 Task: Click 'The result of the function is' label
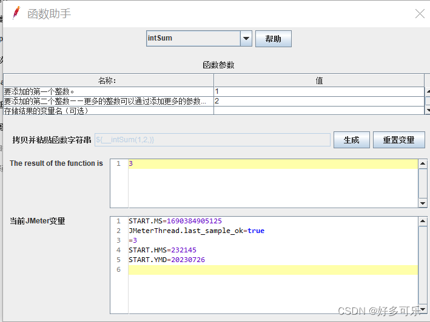point(56,163)
